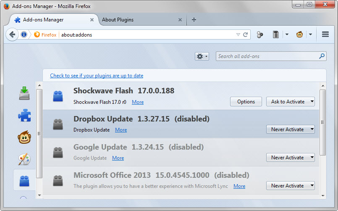Viewport: 338px width, 211px height.
Task: Click More link for Dropbox Update
Action: (121, 129)
